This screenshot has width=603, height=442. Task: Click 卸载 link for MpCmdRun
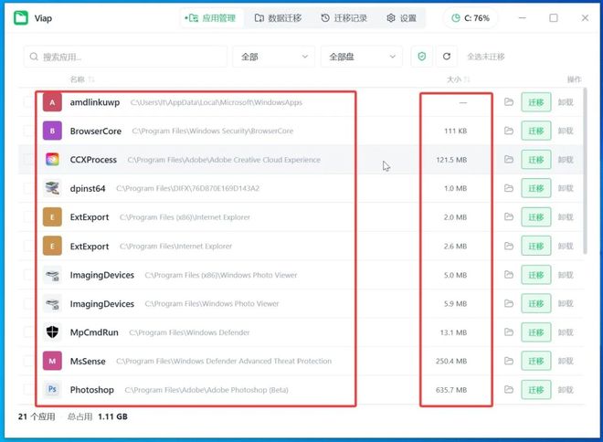tap(566, 332)
